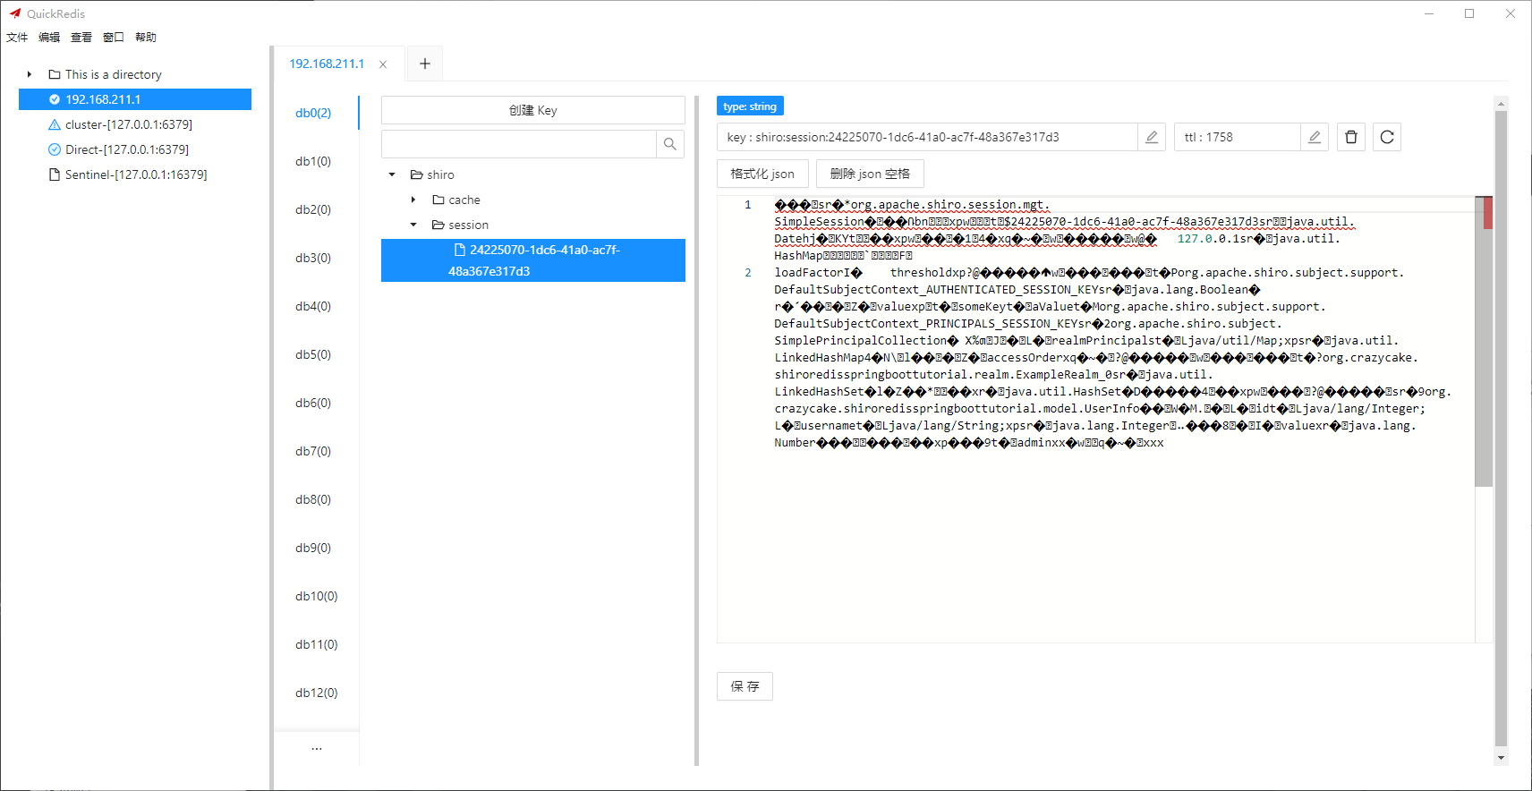Click the key search magnifier icon
This screenshot has height=791, width=1532.
pyautogui.click(x=670, y=144)
